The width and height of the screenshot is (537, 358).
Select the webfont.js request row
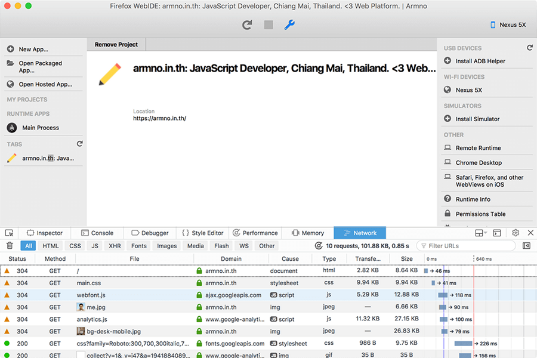point(268,295)
